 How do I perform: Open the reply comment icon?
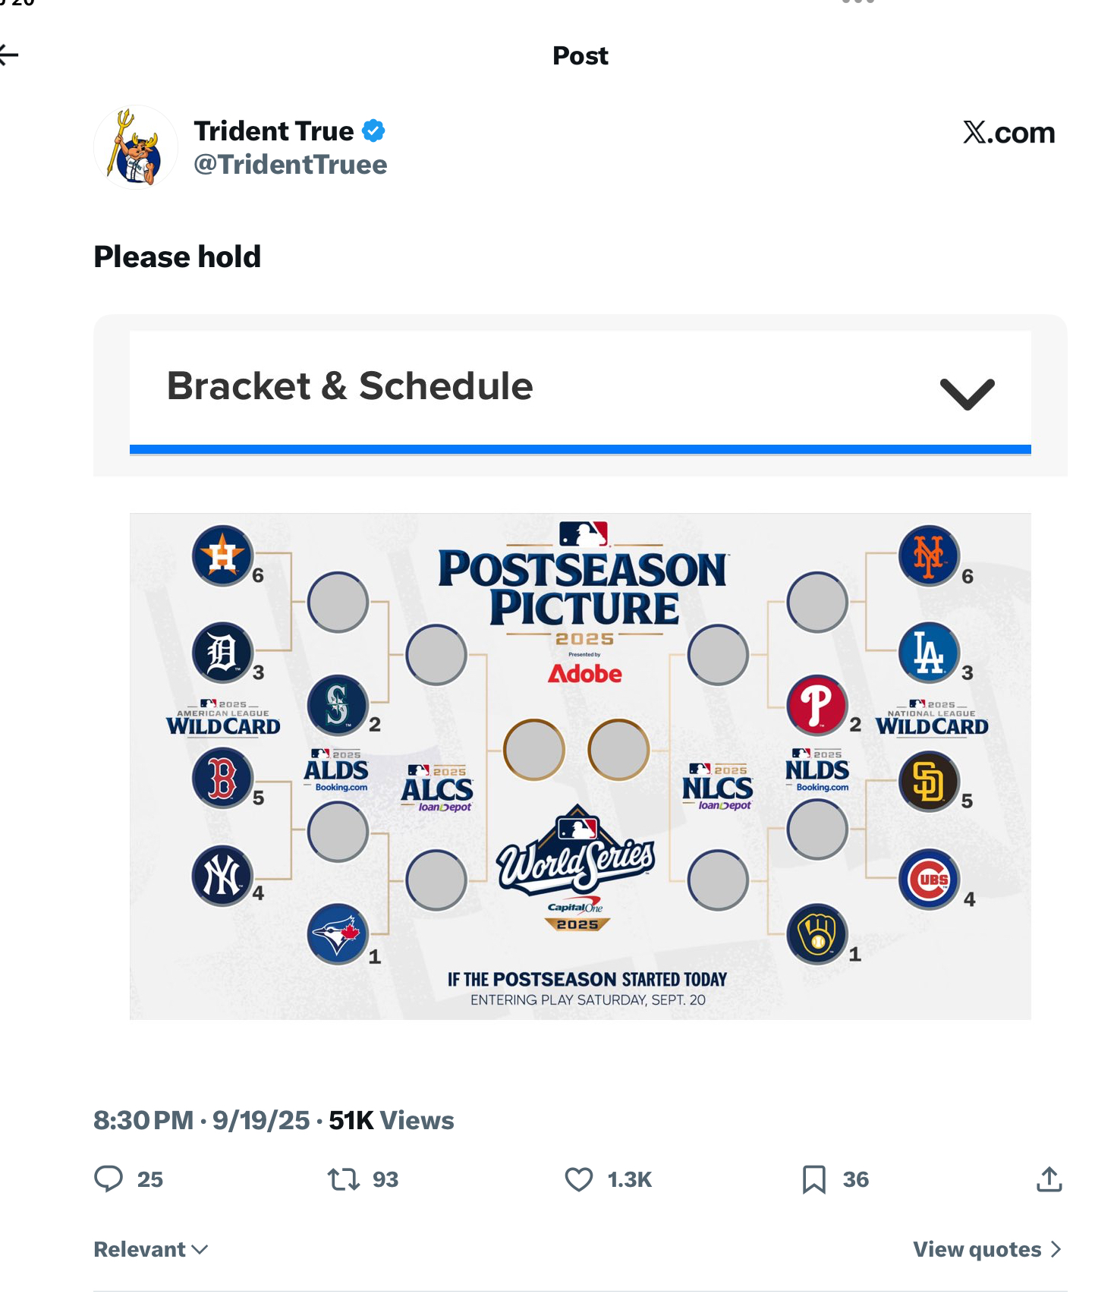pos(109,1179)
